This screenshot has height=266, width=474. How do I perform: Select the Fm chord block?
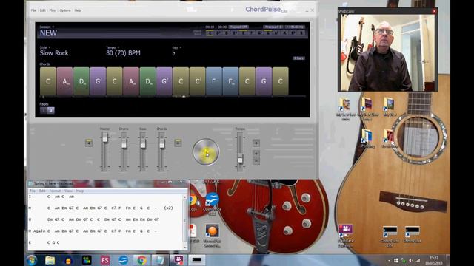(x=230, y=81)
